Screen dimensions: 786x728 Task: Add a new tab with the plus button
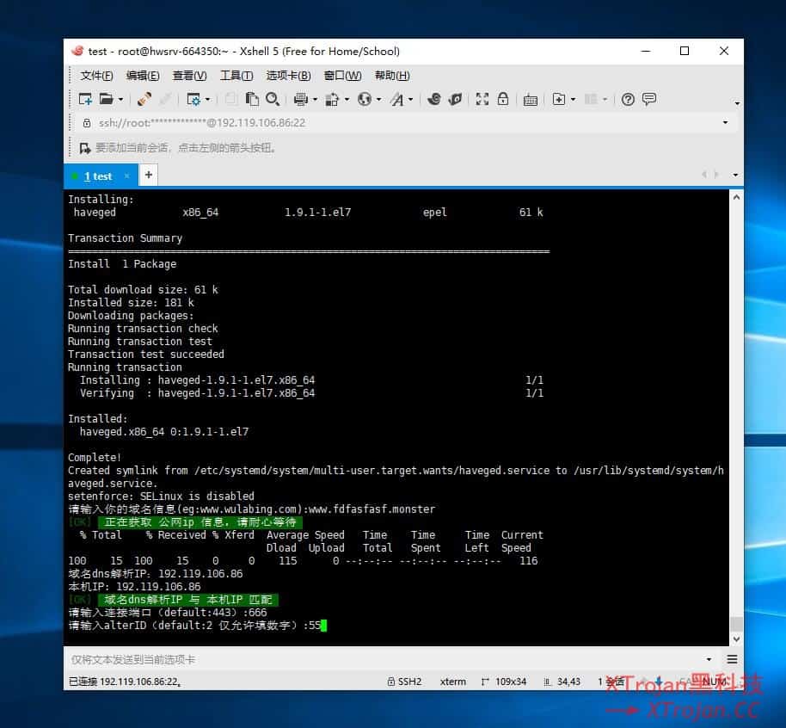149,175
